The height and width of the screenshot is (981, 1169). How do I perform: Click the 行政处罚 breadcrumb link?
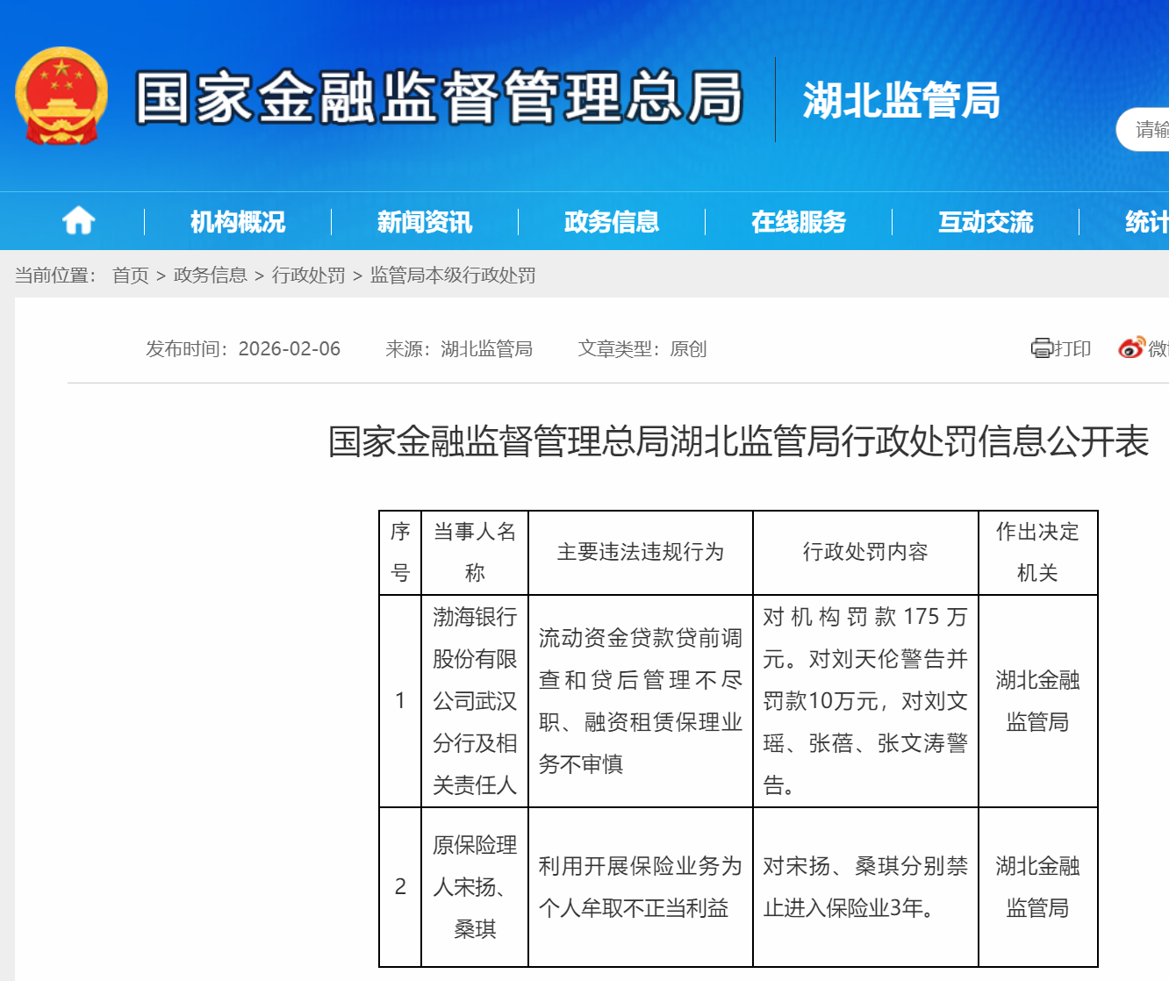click(x=309, y=276)
